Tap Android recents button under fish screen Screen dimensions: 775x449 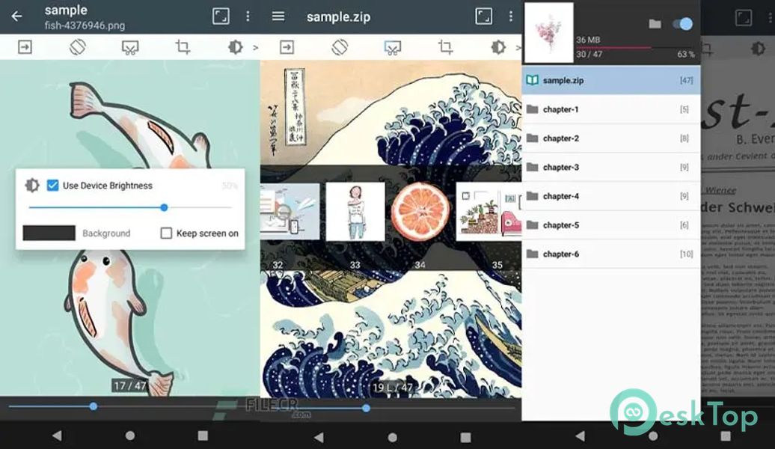[x=203, y=436]
